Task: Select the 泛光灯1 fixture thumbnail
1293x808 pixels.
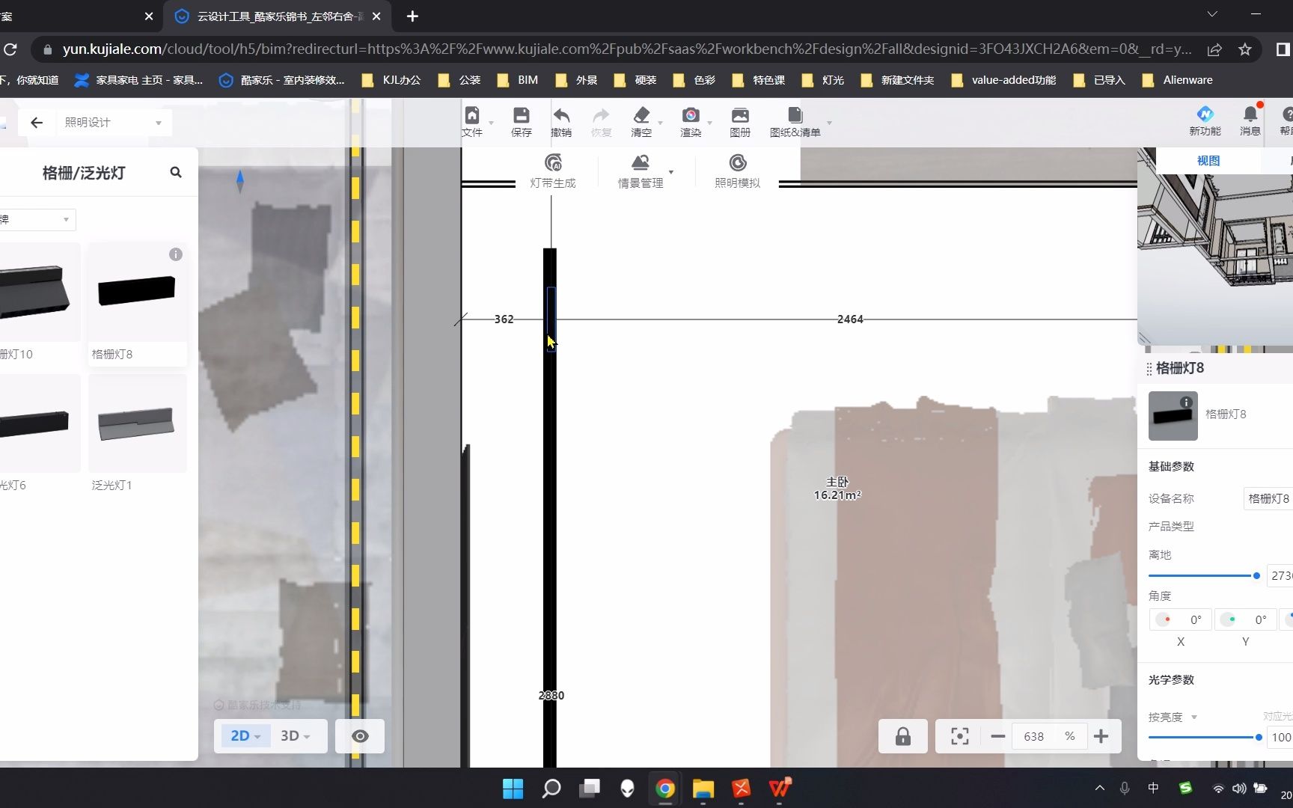Action: (137, 423)
